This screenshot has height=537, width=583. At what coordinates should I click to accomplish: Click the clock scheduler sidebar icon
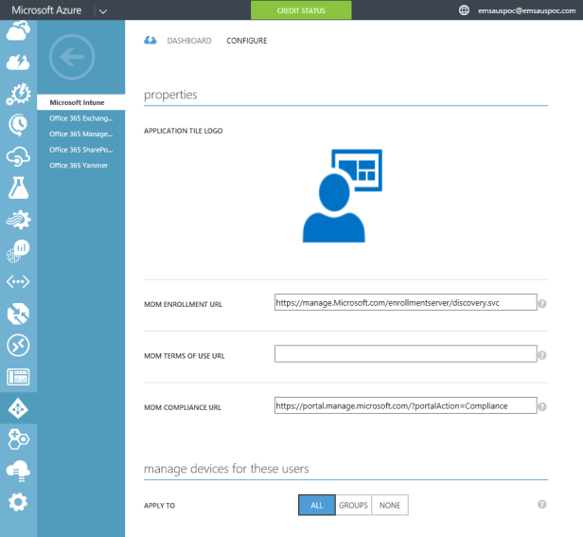(x=18, y=124)
